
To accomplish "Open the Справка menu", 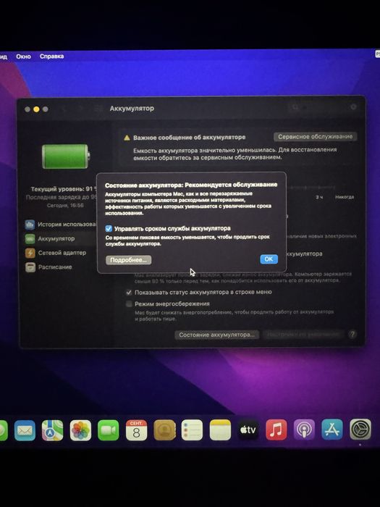I will [51, 56].
